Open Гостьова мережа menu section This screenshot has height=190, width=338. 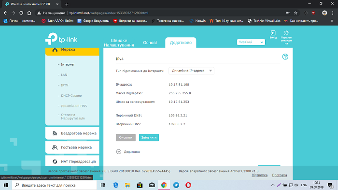(72, 147)
